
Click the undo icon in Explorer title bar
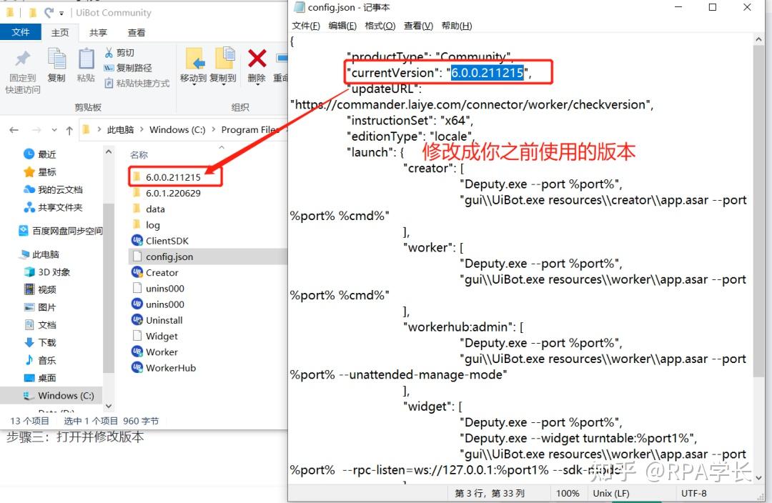coord(49,12)
